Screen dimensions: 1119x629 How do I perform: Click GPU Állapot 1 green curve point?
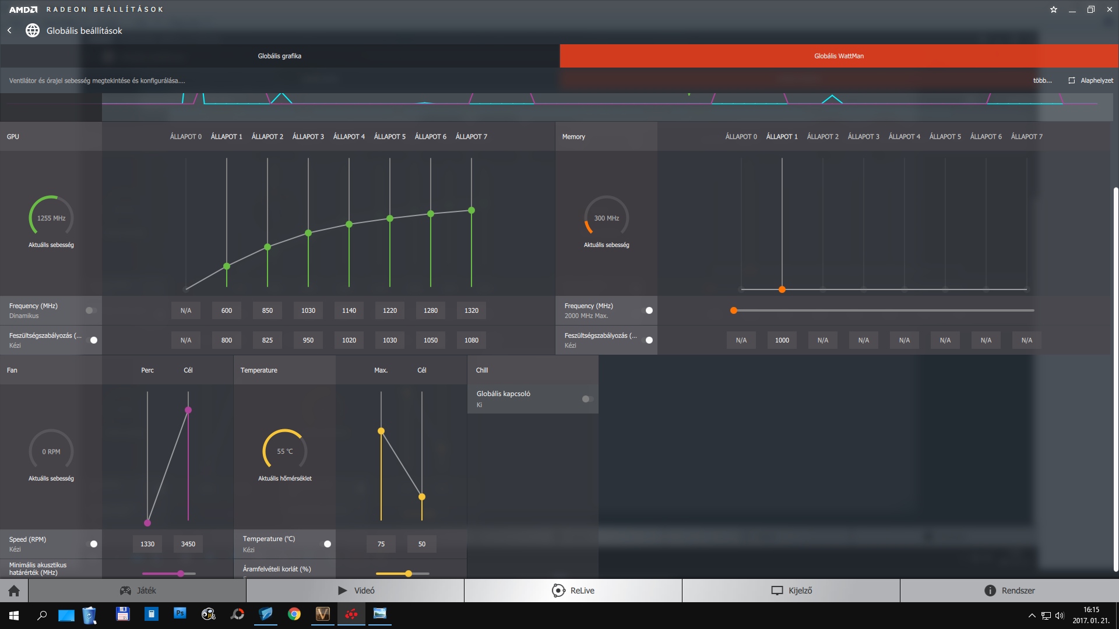pos(227,266)
